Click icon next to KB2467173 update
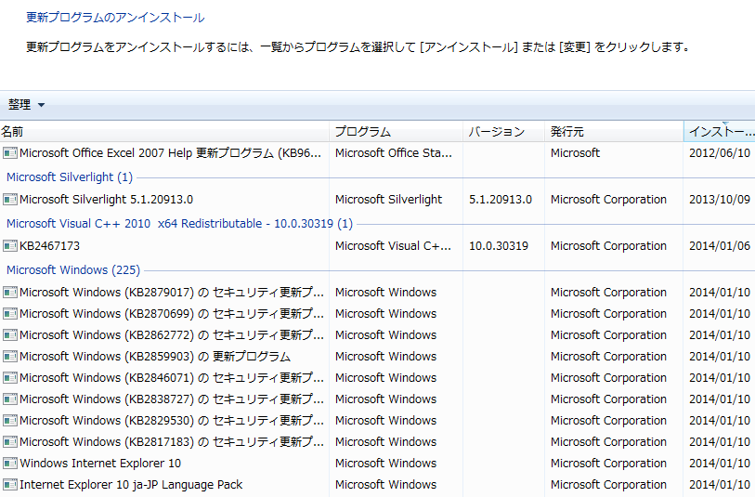Viewport: 755px width, 497px height. pos(10,246)
